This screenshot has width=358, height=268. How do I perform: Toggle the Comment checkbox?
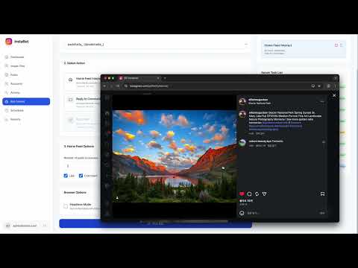(81, 176)
